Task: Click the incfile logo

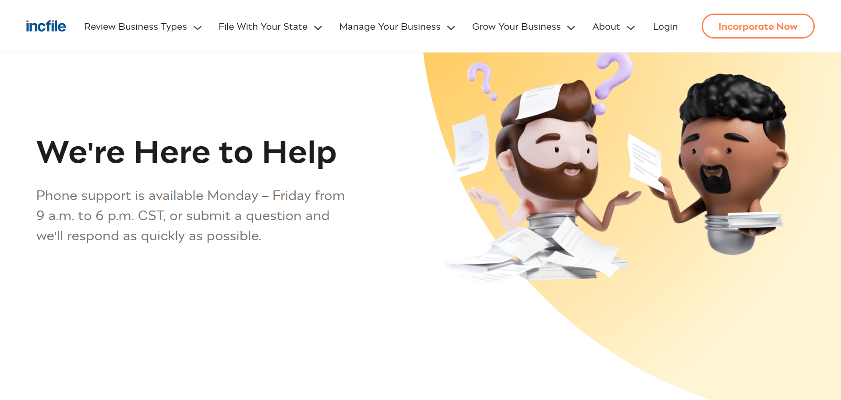Action: [x=46, y=26]
